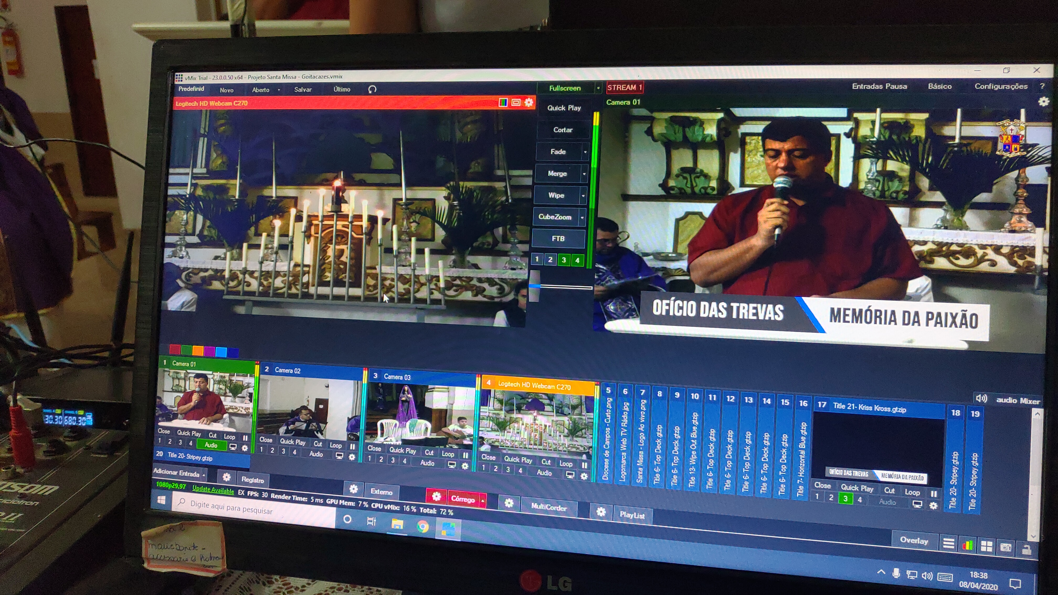Expand the Adicionar Entrada arrow
The image size is (1058, 595).
pos(204,475)
